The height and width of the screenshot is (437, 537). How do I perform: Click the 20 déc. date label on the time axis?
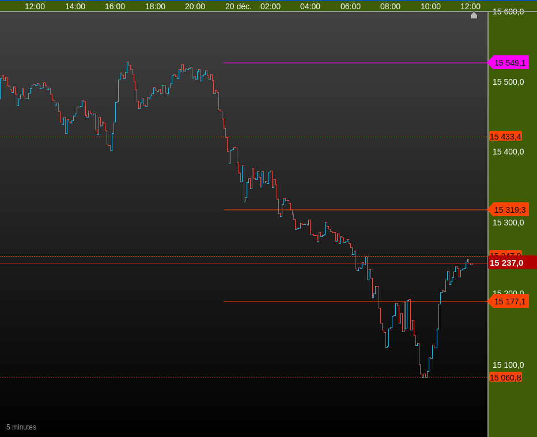coord(238,6)
